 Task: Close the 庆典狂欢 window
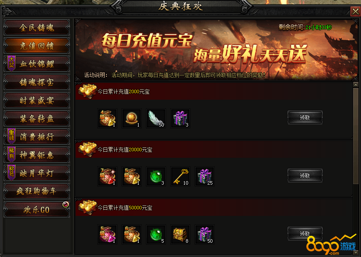355,11
